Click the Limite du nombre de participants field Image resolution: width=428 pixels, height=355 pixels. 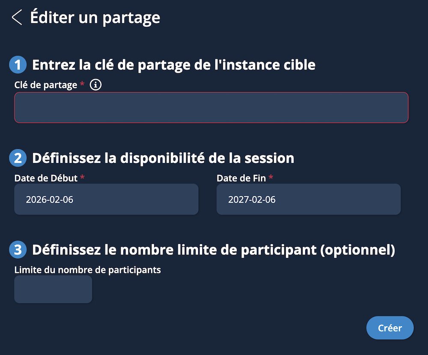(53, 289)
